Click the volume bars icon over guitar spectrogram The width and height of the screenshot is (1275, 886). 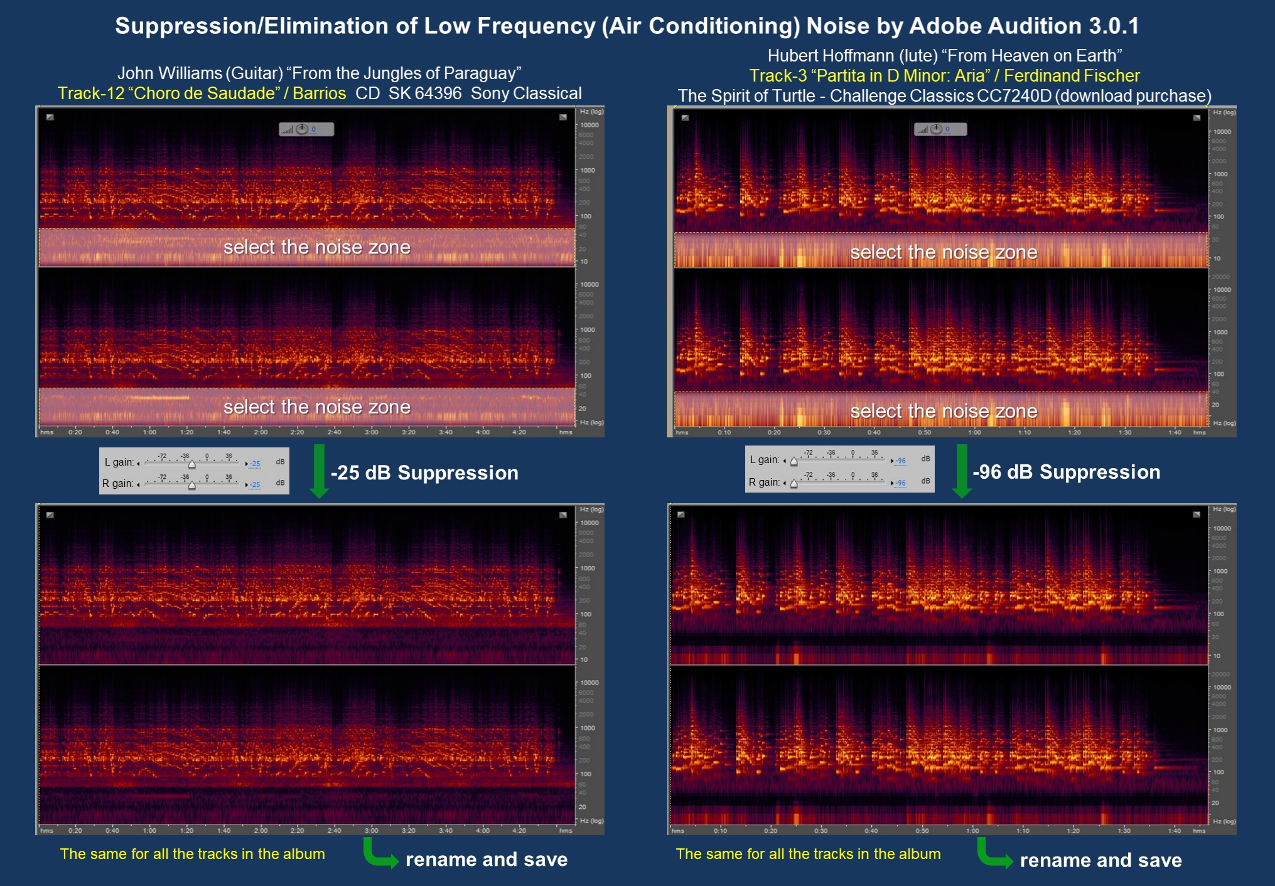click(288, 130)
